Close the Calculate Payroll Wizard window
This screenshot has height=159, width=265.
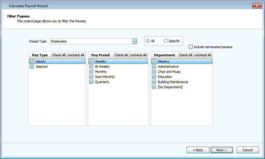click(257, 6)
